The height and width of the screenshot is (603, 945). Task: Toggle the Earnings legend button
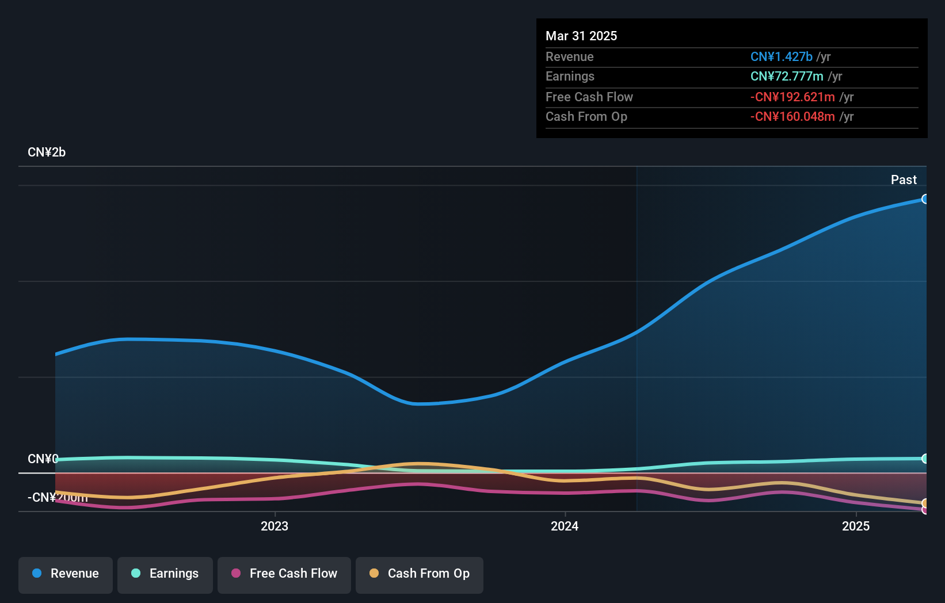165,575
